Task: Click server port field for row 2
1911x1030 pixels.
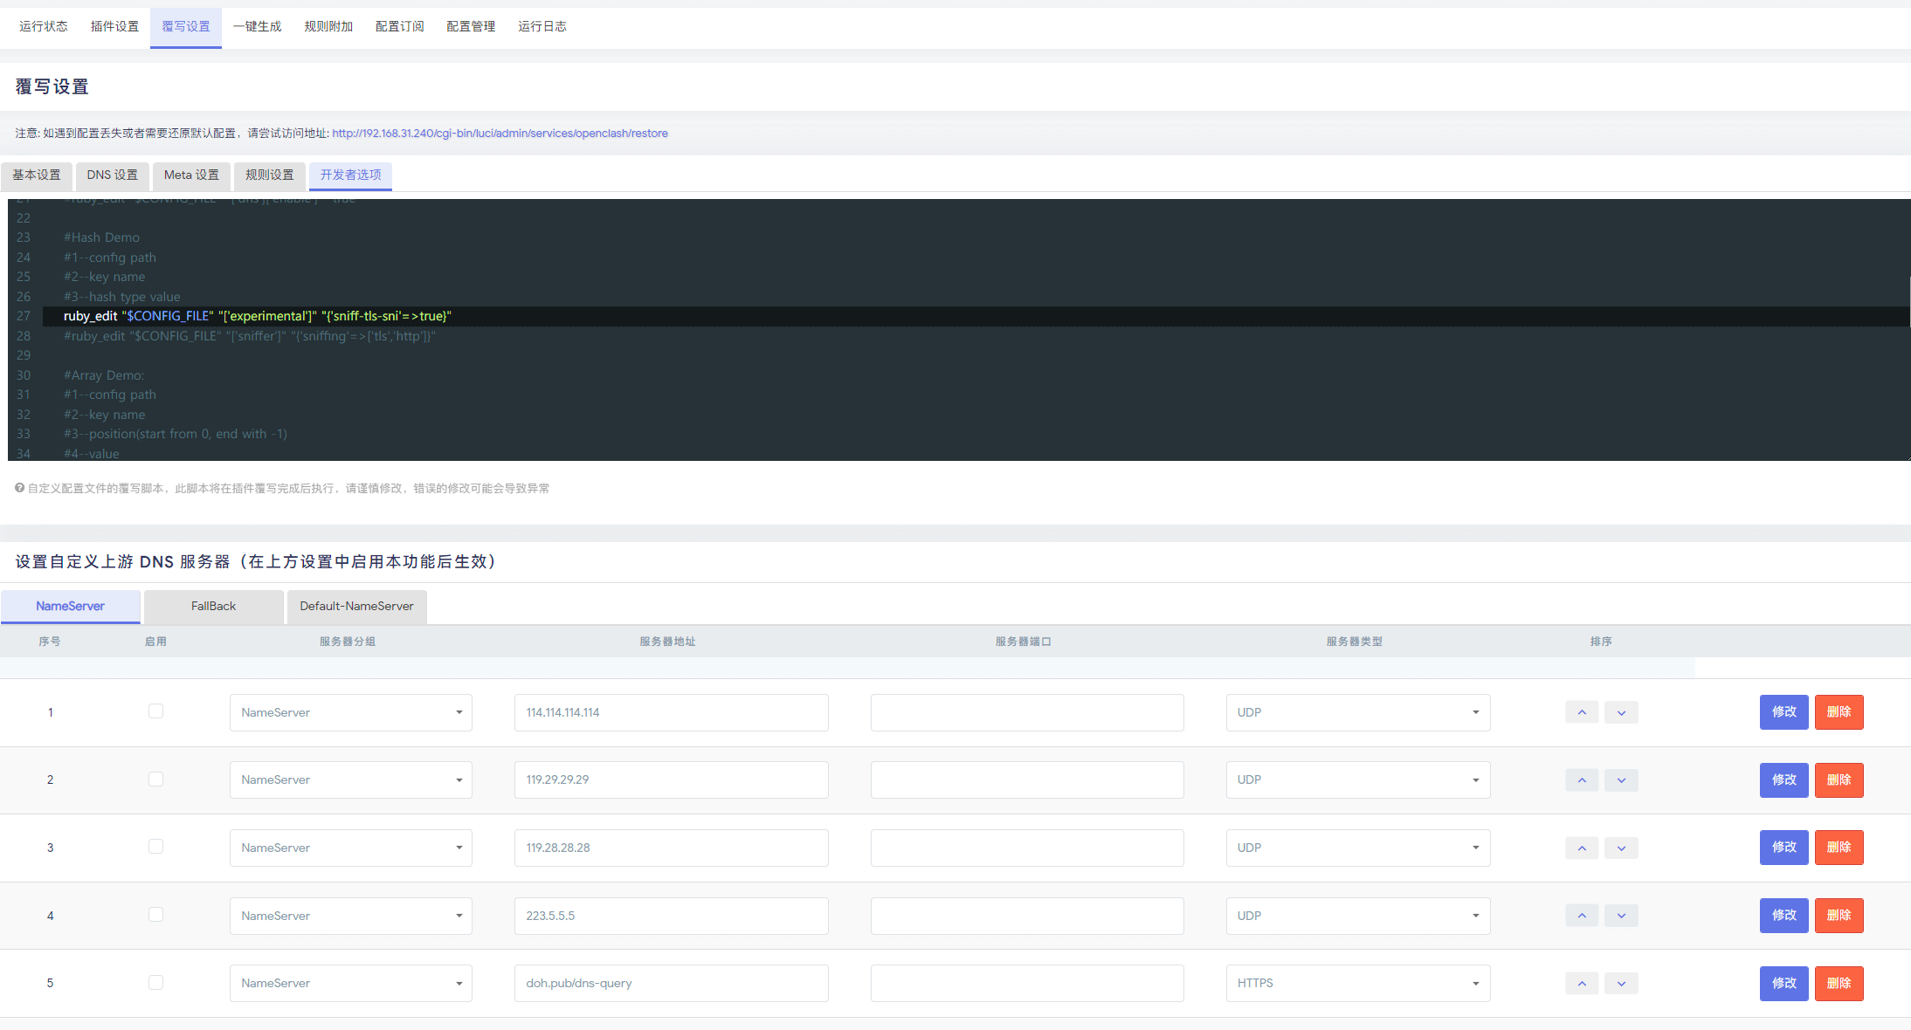Action: click(x=1026, y=780)
